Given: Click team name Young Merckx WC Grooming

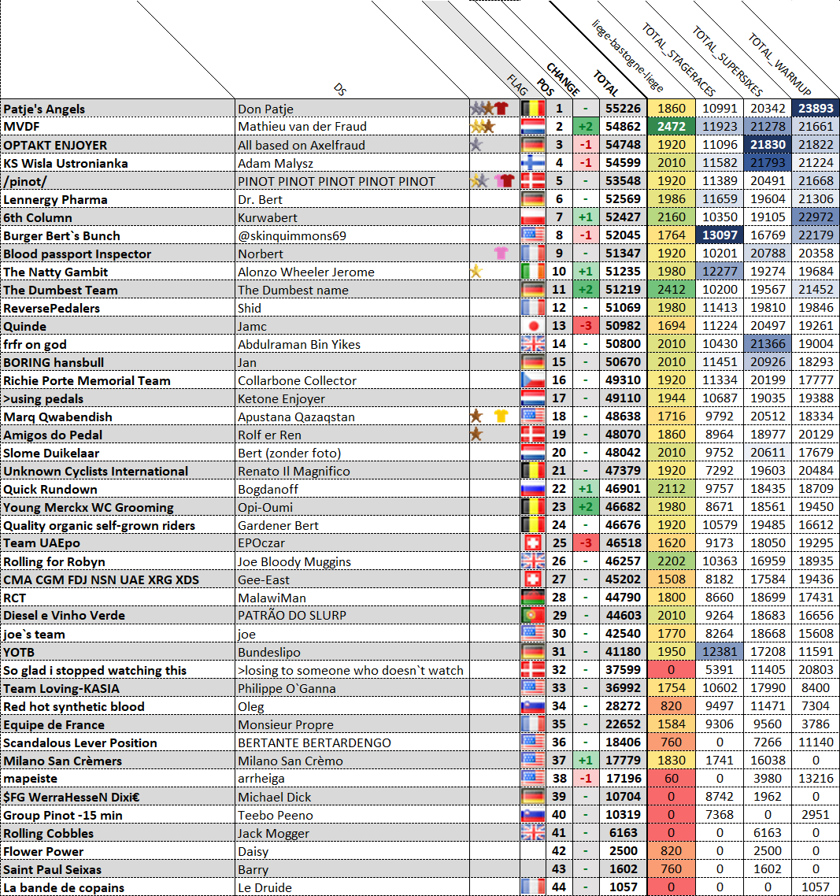Looking at the screenshot, I should tap(89, 507).
